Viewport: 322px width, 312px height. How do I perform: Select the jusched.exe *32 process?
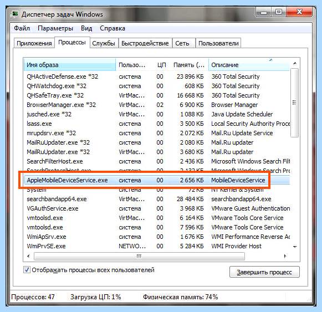coord(157,114)
